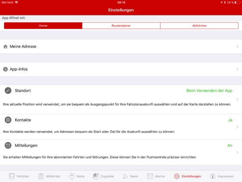Click the house icon beside Meine Adresse
The image size is (242, 182).
tap(5, 47)
